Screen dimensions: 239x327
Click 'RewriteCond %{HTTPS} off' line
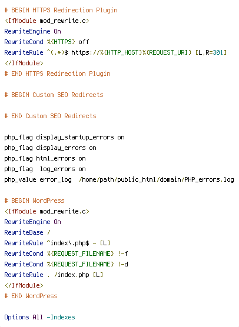pyautogui.click(x=47, y=42)
